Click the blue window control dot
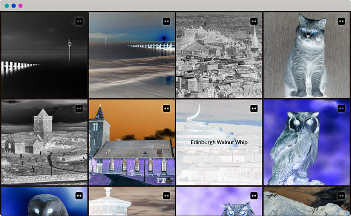The height and width of the screenshot is (216, 351). pos(14,6)
